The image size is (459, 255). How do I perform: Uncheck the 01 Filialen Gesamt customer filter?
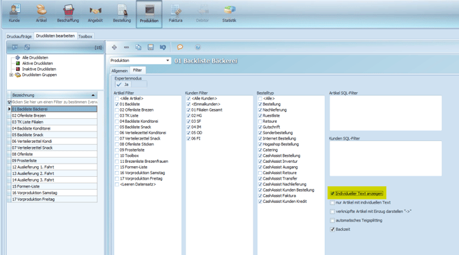coord(189,110)
